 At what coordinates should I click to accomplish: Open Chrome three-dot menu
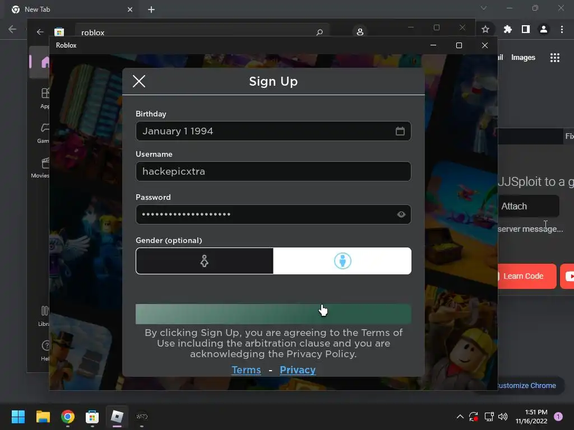pyautogui.click(x=562, y=29)
